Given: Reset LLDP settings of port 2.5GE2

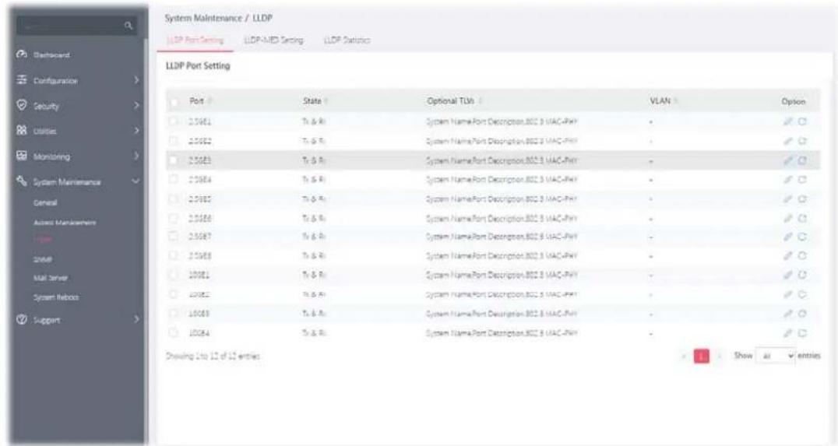Looking at the screenshot, I should pos(802,141).
